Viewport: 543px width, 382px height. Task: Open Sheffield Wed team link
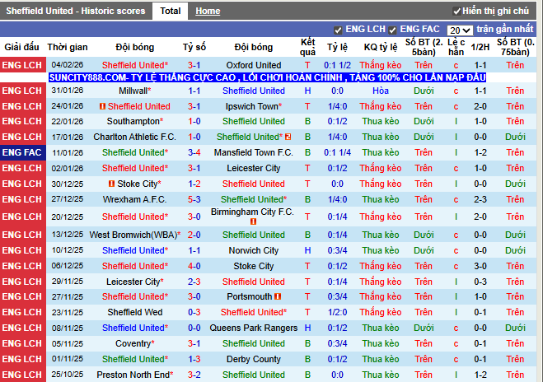[x=134, y=313]
